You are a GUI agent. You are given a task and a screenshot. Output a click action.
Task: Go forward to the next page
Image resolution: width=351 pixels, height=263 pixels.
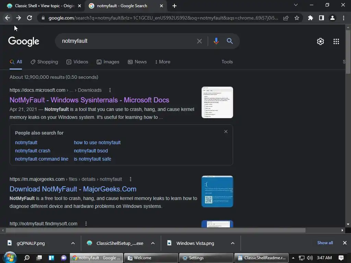tap(19, 18)
